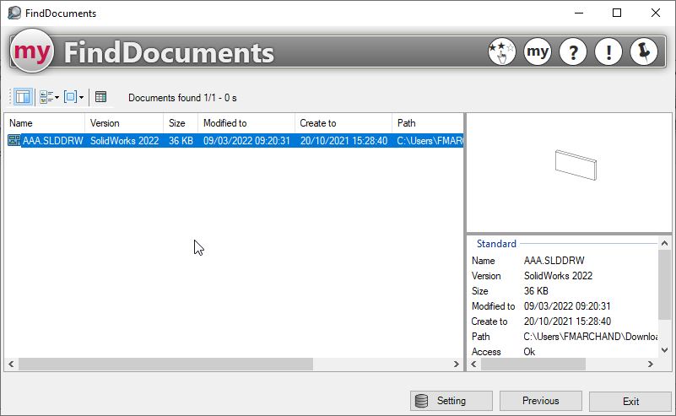This screenshot has width=676, height=416.
Task: Sort results by Modified to column
Action: coord(246,123)
